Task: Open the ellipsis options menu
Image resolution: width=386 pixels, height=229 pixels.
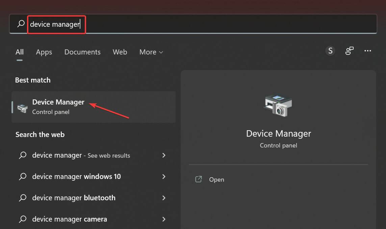Action: click(x=368, y=50)
